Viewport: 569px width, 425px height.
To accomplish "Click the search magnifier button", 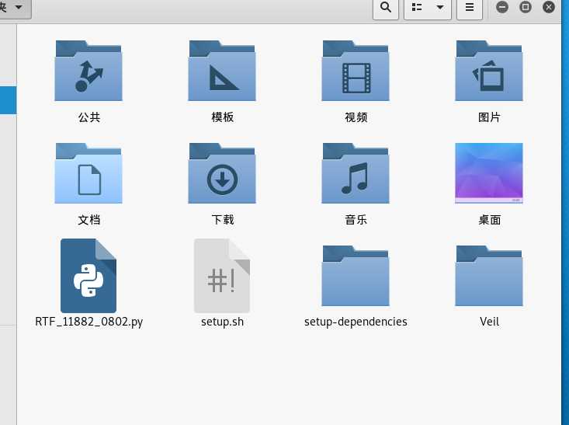I will pyautogui.click(x=386, y=8).
